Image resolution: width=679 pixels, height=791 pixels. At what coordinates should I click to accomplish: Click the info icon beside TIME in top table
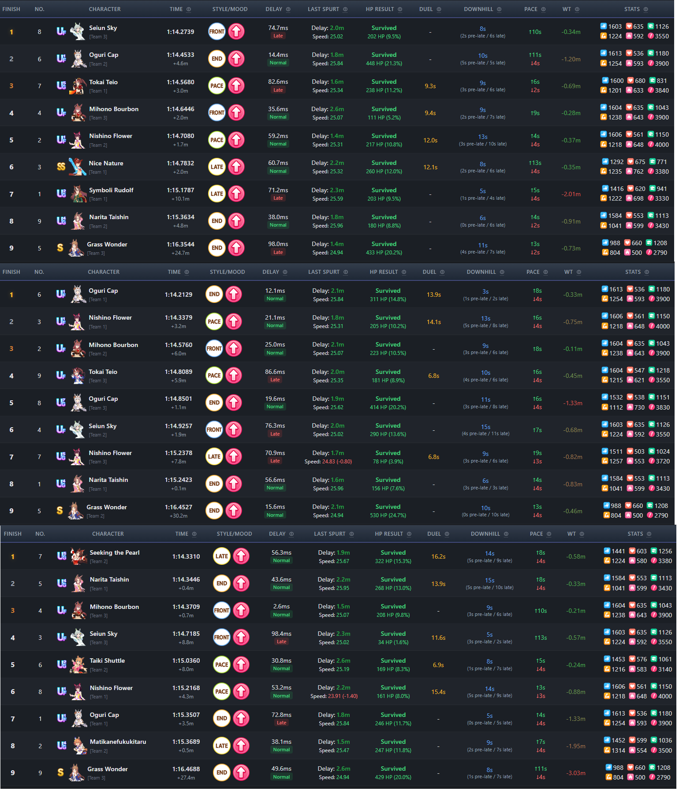coord(189,9)
